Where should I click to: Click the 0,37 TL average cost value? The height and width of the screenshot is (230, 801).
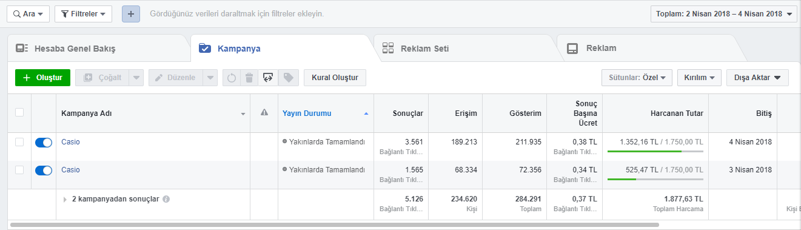[x=585, y=198]
